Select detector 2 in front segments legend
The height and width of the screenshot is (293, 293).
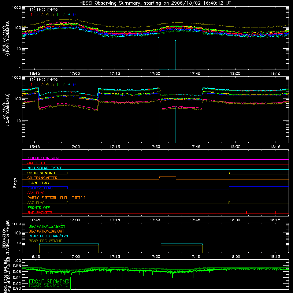(x=37, y=14)
